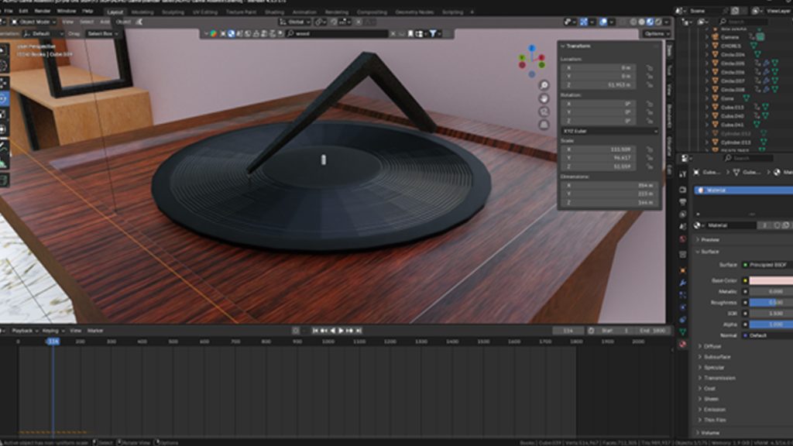
Task: Expand the Subsurface material section
Action: click(x=716, y=357)
